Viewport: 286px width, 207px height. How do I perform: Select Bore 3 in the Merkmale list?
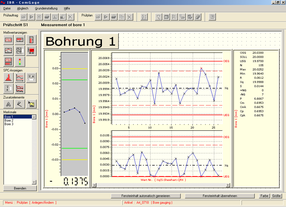(x=9, y=124)
